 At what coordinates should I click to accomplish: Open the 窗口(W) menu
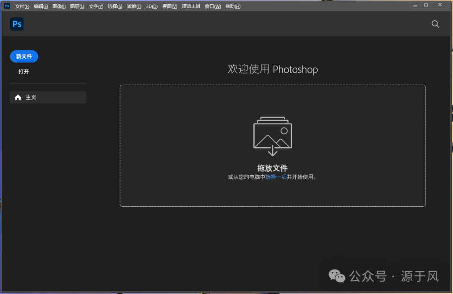(213, 6)
